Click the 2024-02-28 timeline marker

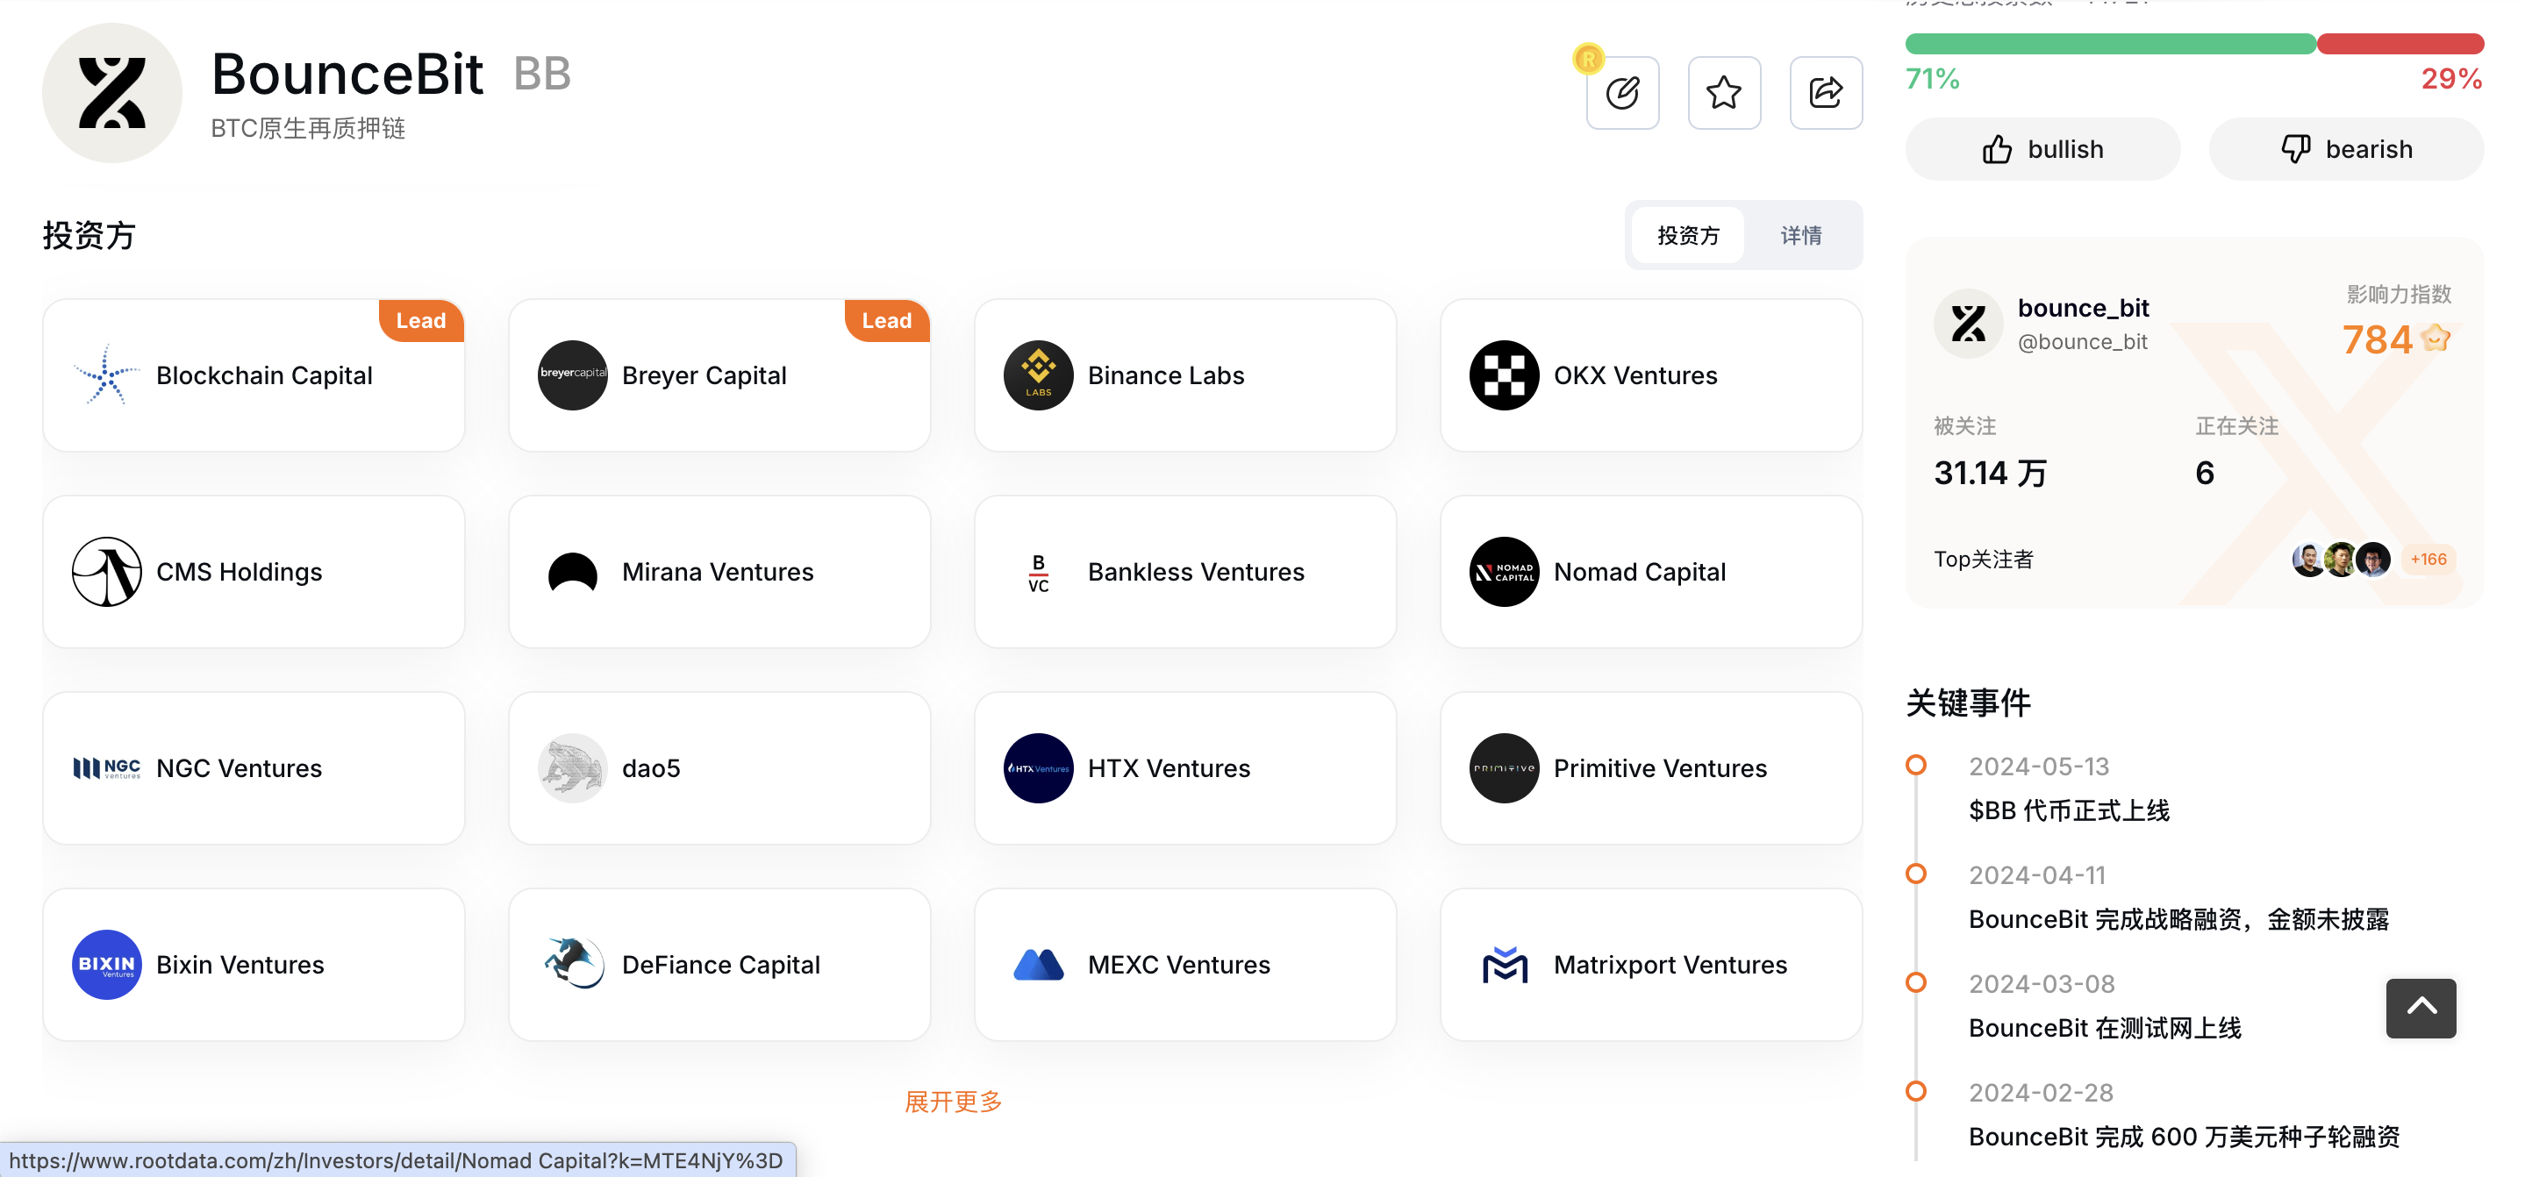1915,1092
